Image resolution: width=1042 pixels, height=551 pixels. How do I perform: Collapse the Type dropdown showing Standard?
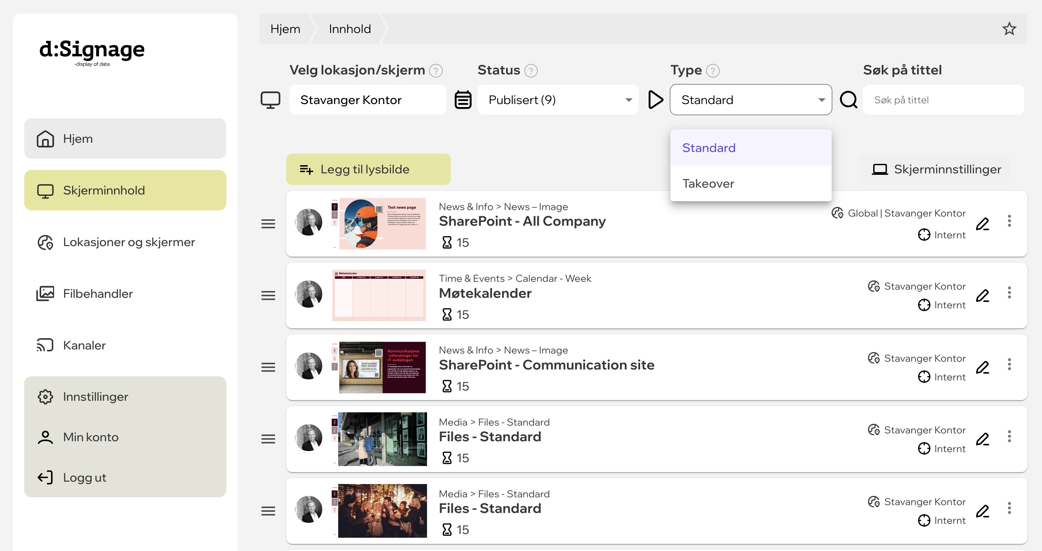[751, 100]
